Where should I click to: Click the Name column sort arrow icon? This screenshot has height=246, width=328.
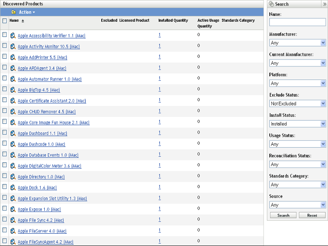coord(23,21)
